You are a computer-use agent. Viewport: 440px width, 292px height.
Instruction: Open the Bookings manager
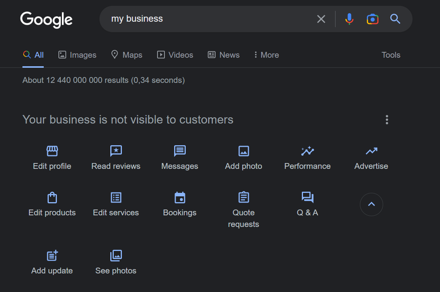point(180,203)
